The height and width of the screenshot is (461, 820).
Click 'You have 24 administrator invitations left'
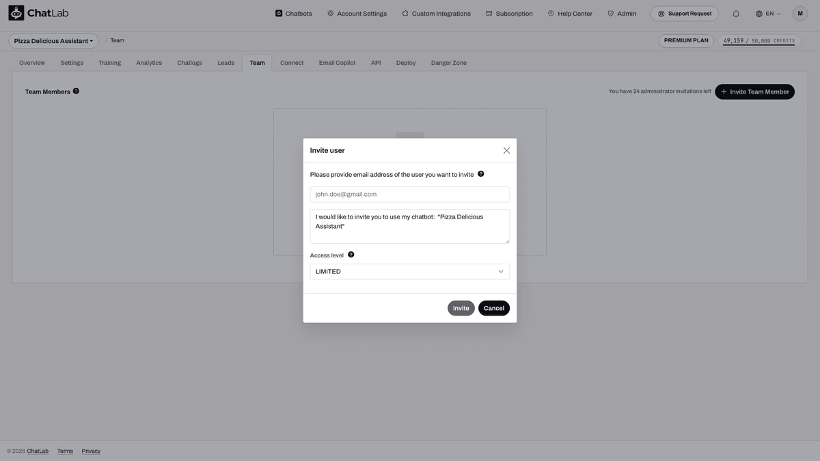[660, 91]
